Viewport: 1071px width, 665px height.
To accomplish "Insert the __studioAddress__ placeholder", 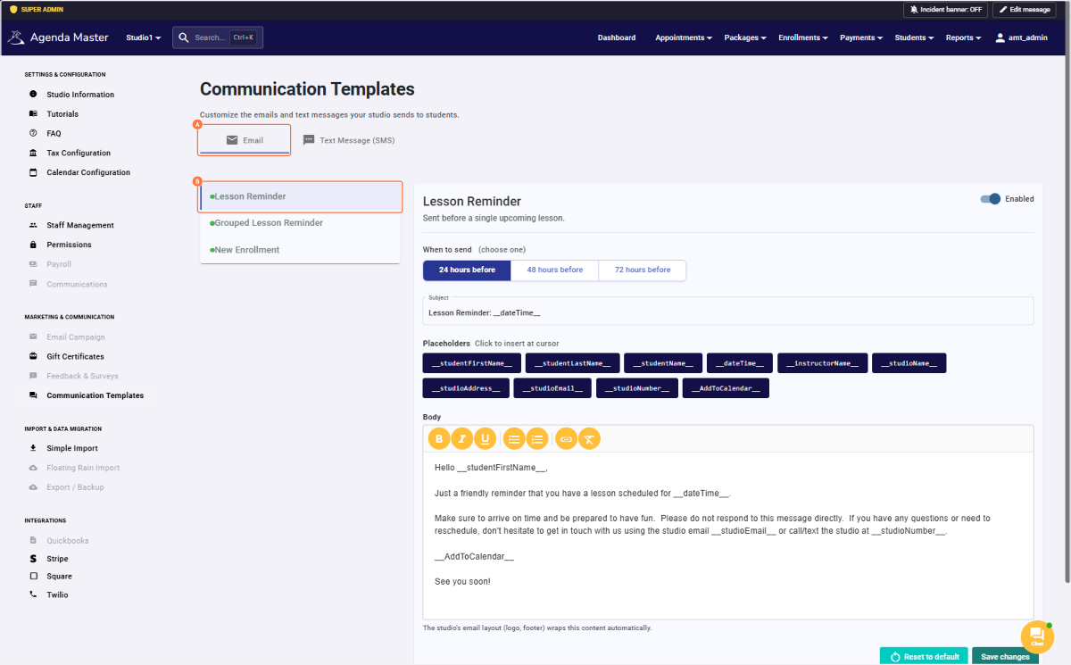I will click(x=466, y=388).
